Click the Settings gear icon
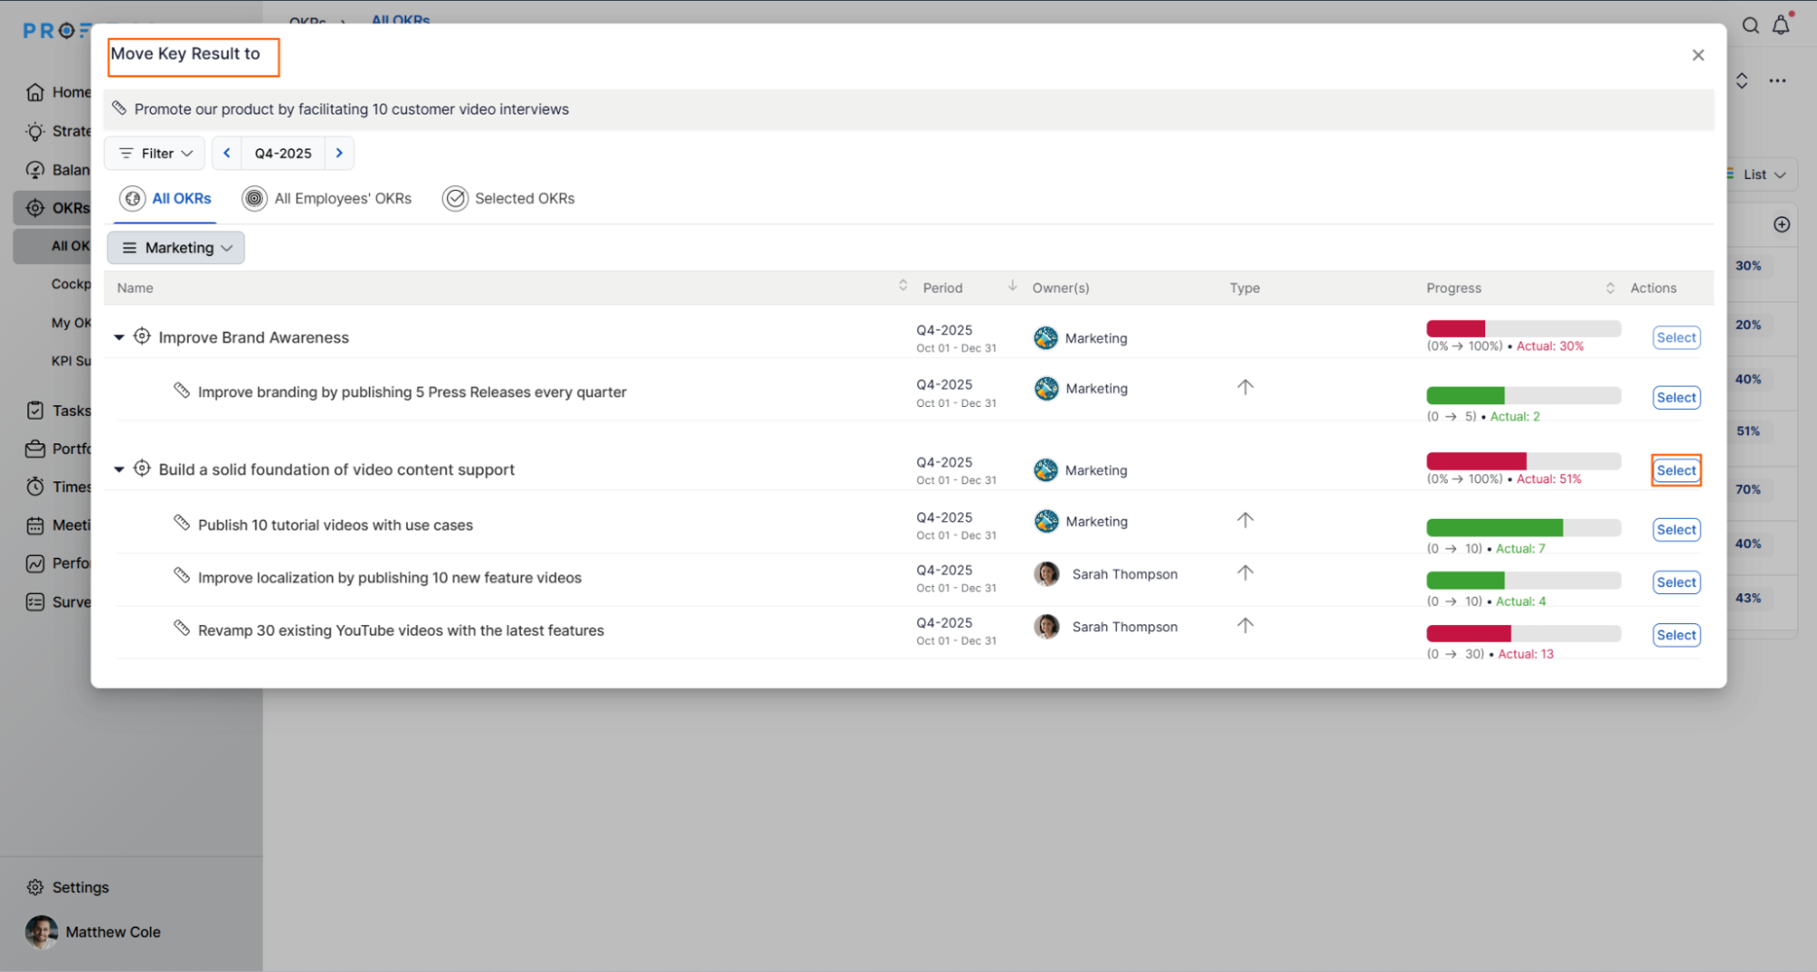 [35, 888]
